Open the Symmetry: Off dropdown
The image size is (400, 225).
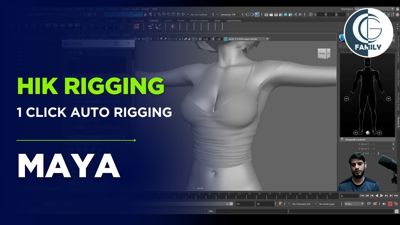coord(229,14)
